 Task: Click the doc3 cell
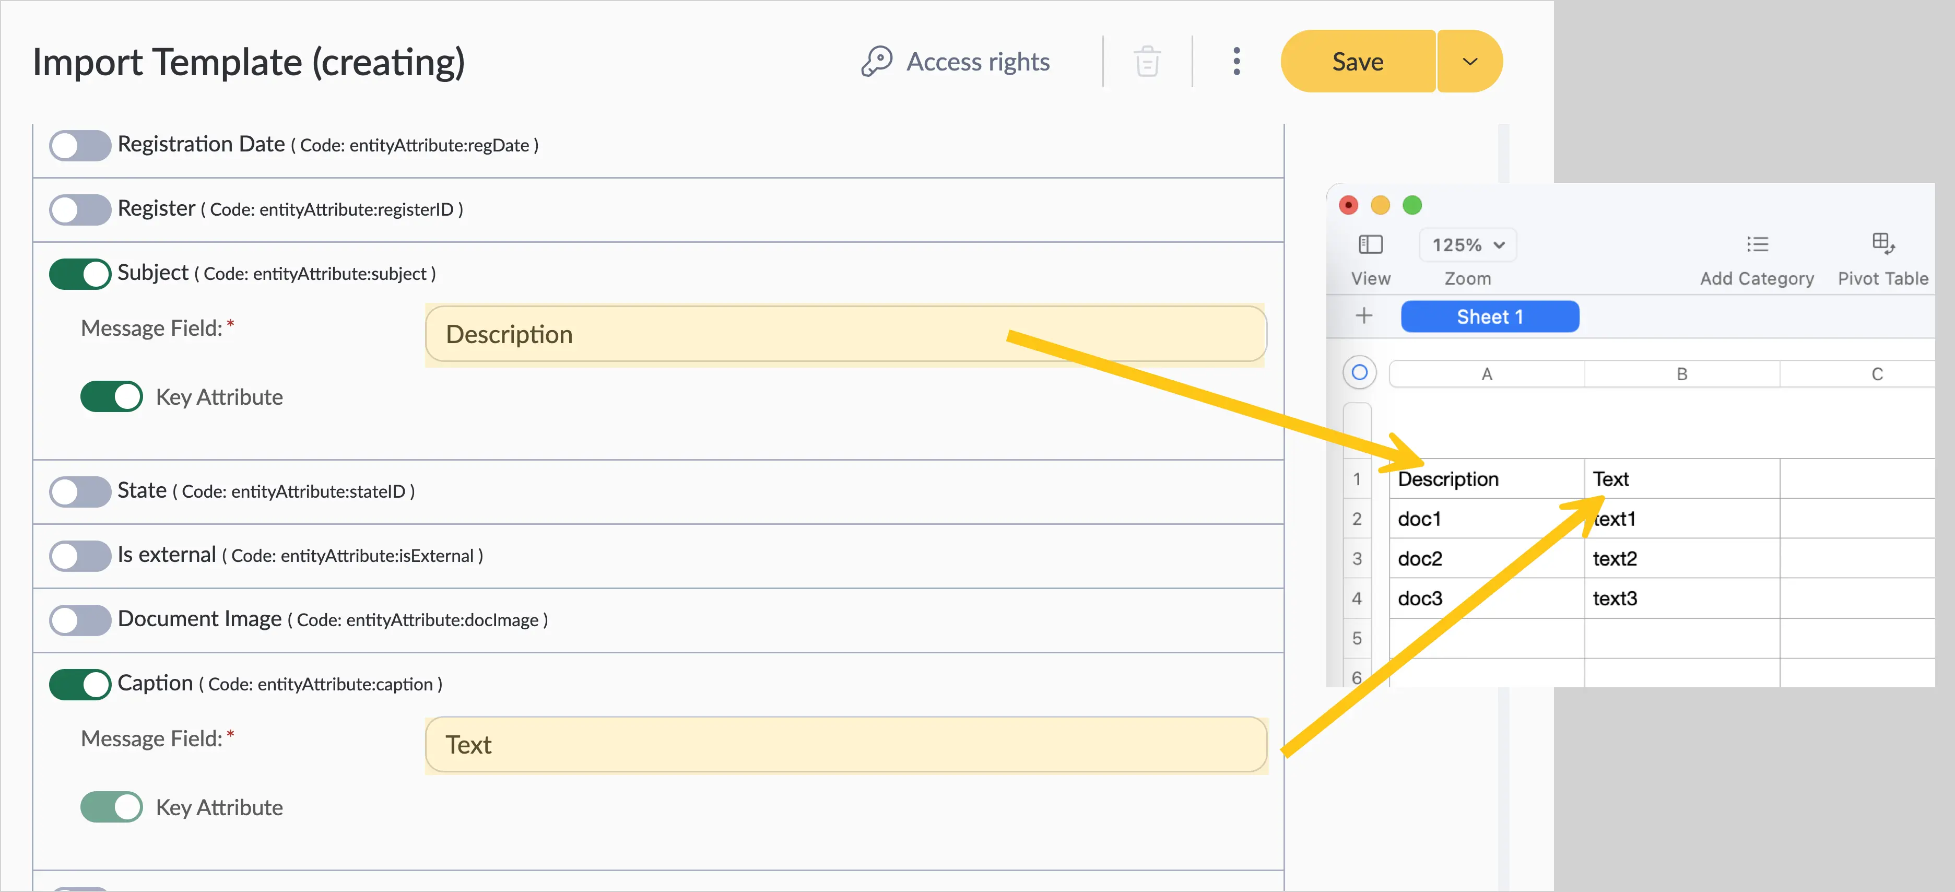(1487, 598)
